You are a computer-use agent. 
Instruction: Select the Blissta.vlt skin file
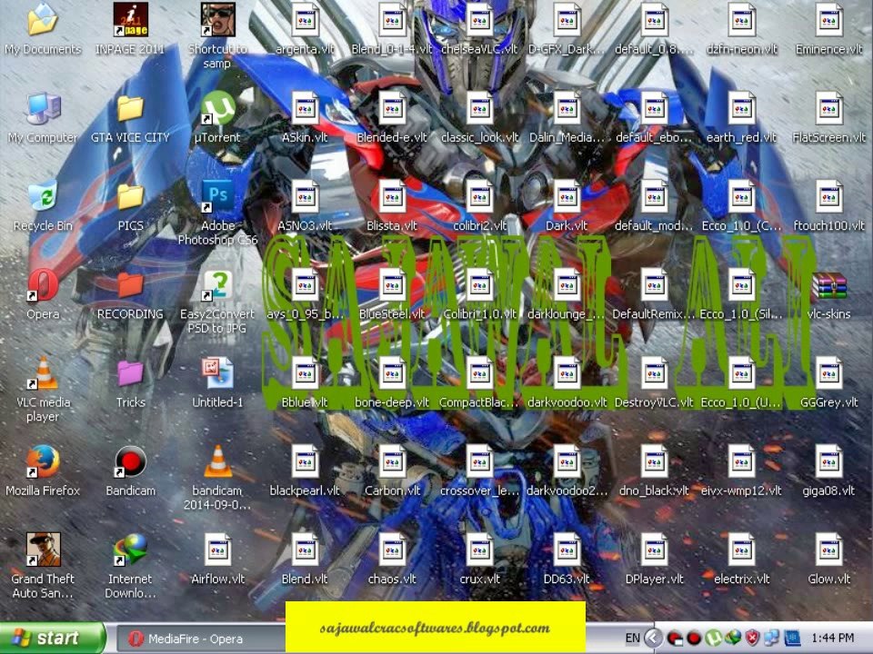pyautogui.click(x=393, y=196)
